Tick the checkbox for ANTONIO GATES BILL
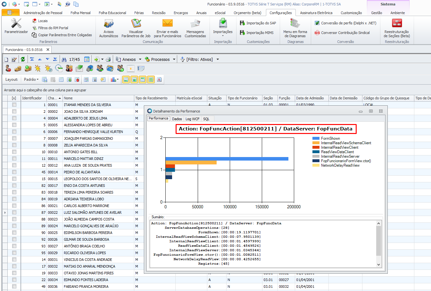431x291 pixels. (14, 152)
